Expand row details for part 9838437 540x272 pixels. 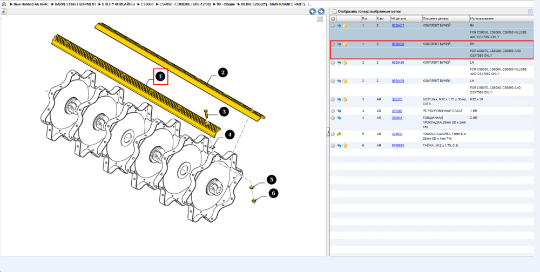tap(333, 26)
